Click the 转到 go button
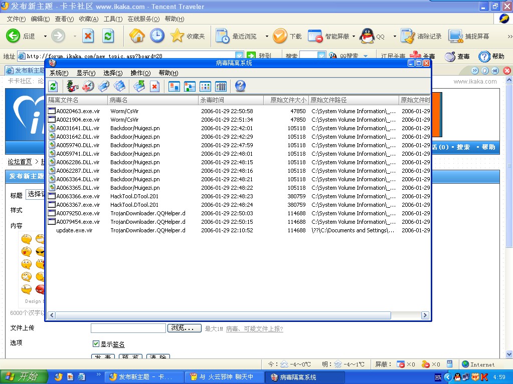 (260, 56)
